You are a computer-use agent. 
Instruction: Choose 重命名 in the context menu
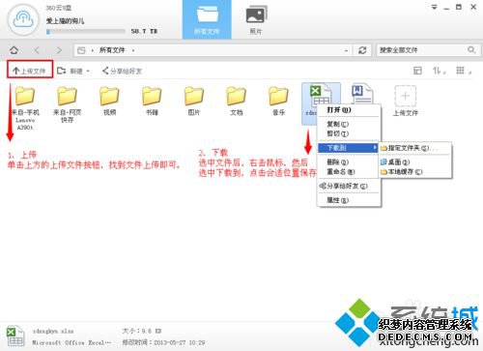click(x=349, y=172)
